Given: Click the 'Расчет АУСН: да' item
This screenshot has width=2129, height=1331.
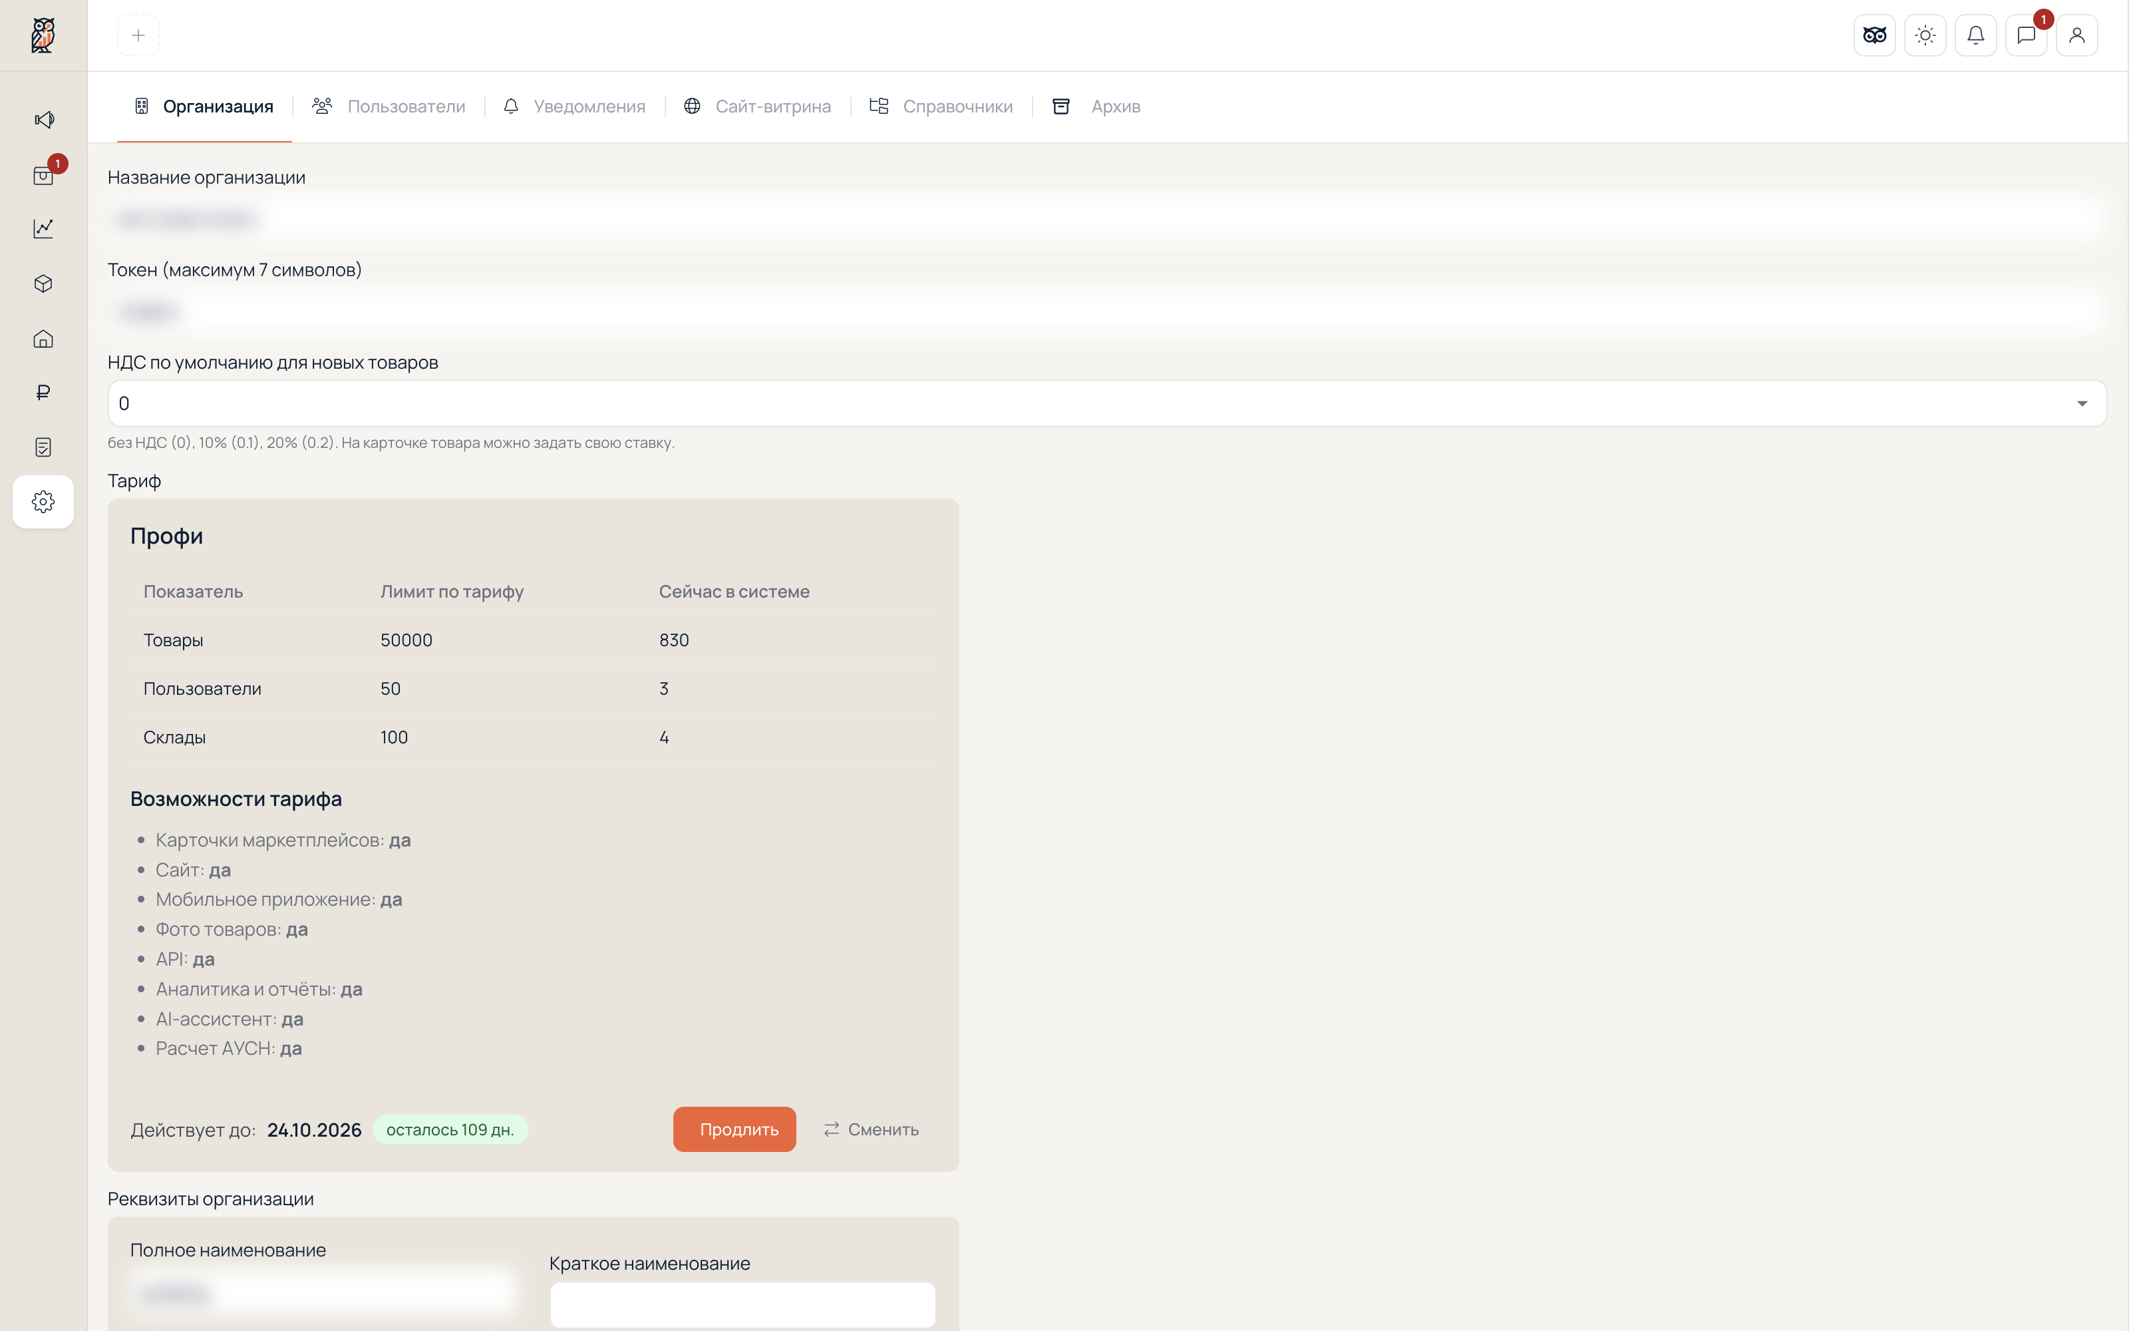Looking at the screenshot, I should pos(229,1048).
